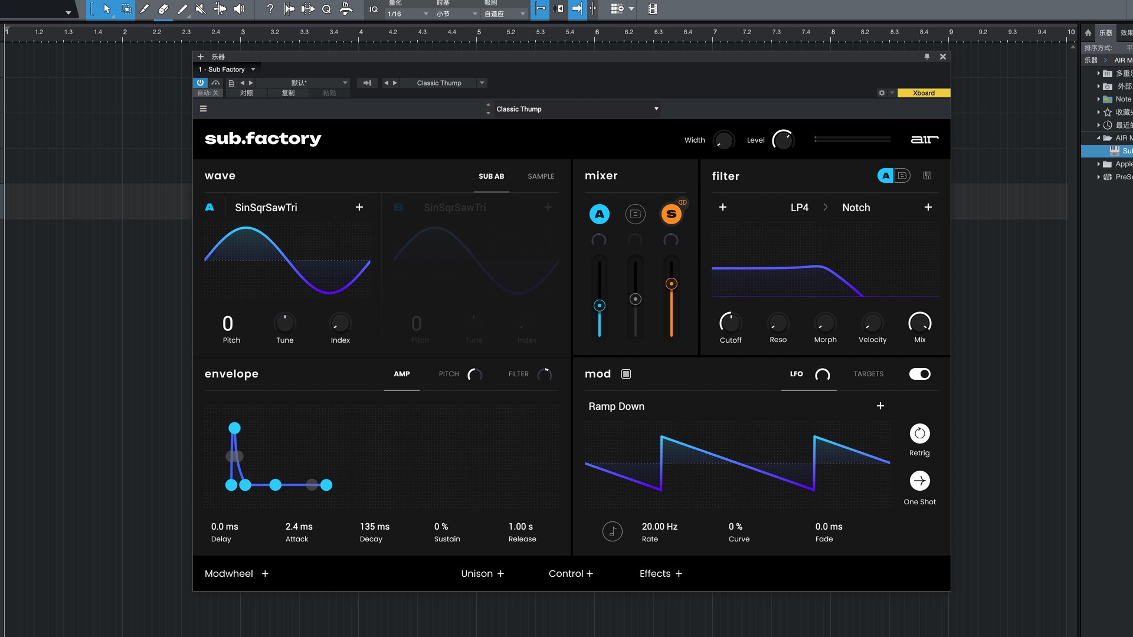Select the Mute tool in toolbar
Screen dimensions: 1133x637
click(x=201, y=9)
